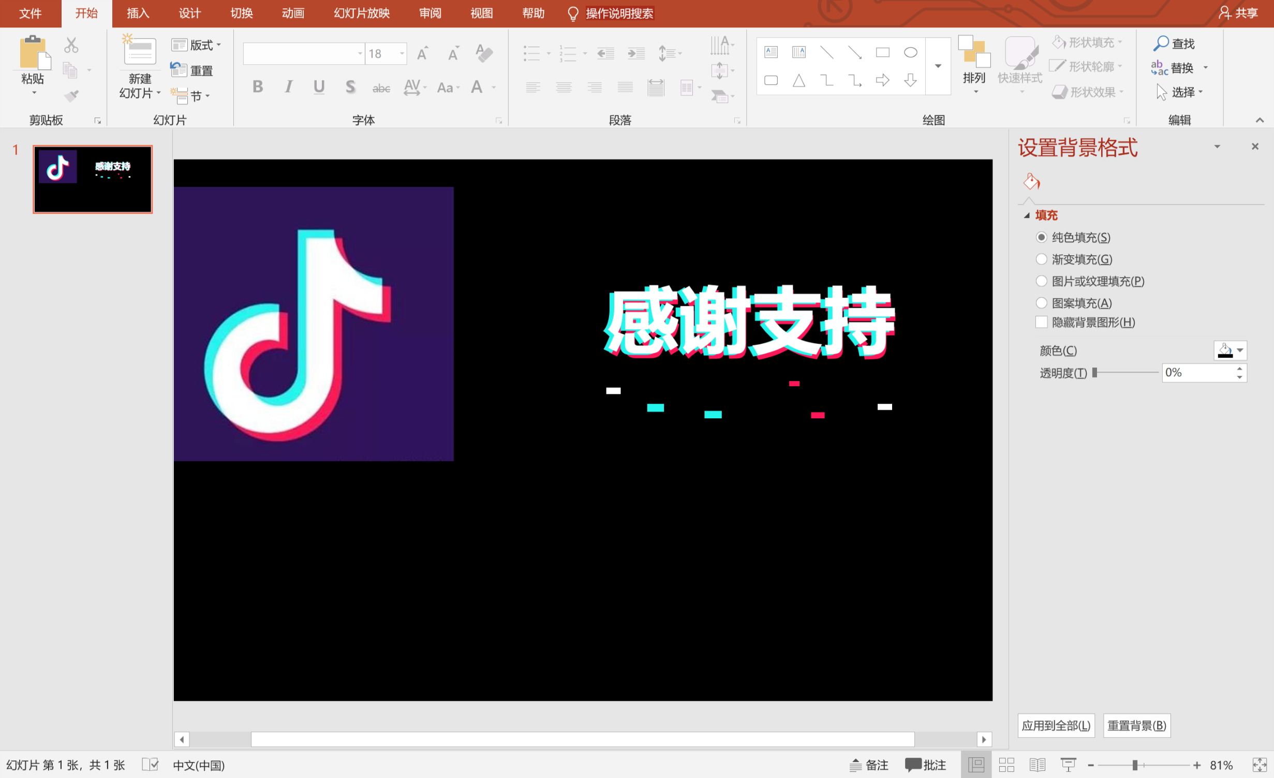Toggle text Shadow formatting
1274x778 pixels.
350,86
